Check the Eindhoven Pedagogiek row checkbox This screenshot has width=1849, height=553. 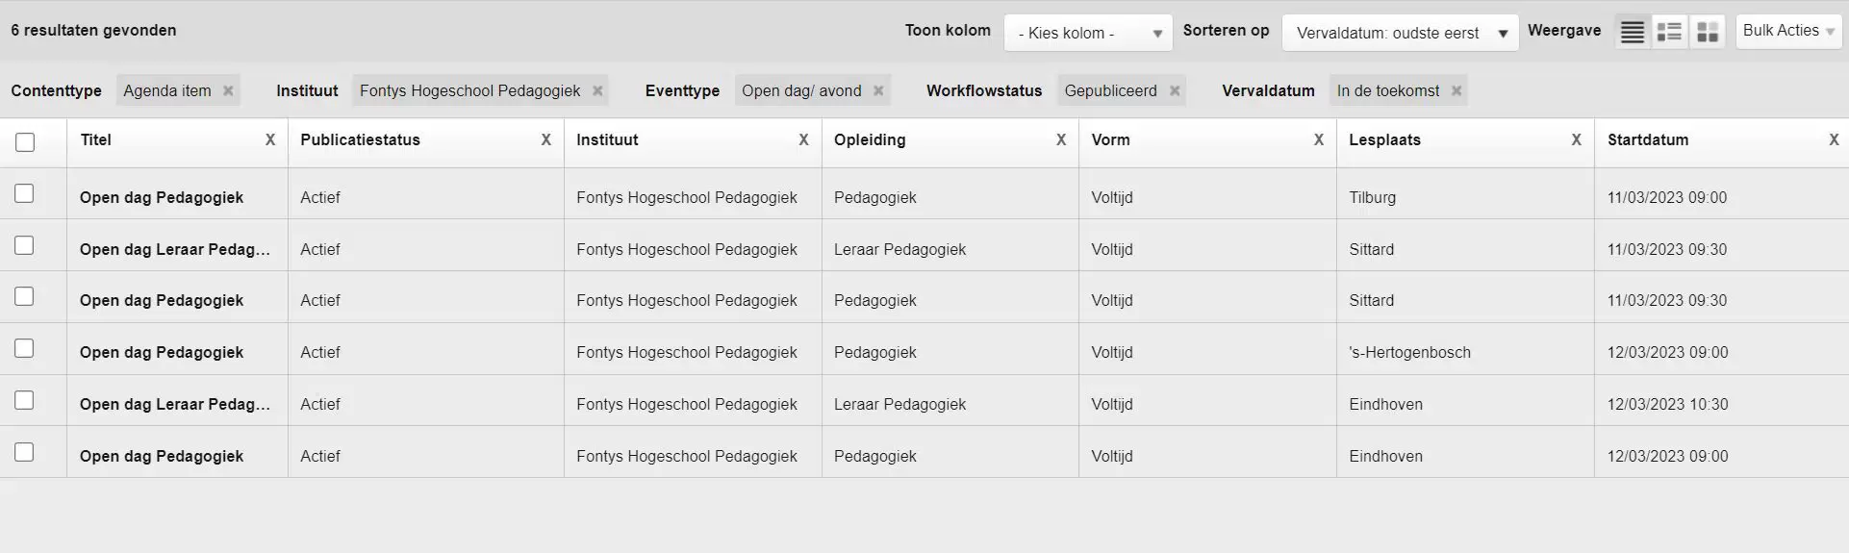[x=24, y=452]
